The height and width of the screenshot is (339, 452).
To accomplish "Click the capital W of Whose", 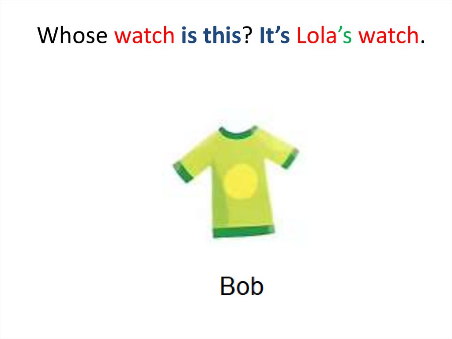I will tap(49, 35).
